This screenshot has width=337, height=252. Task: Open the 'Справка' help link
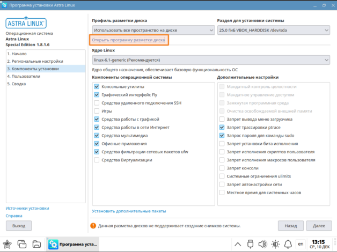click(14, 216)
